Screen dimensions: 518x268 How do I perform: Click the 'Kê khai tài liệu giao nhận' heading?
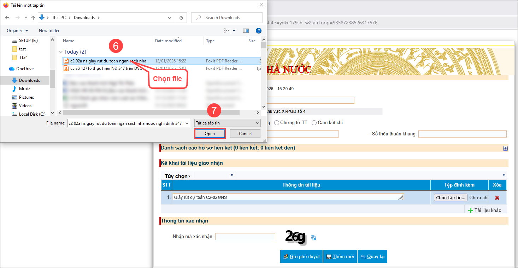point(192,163)
